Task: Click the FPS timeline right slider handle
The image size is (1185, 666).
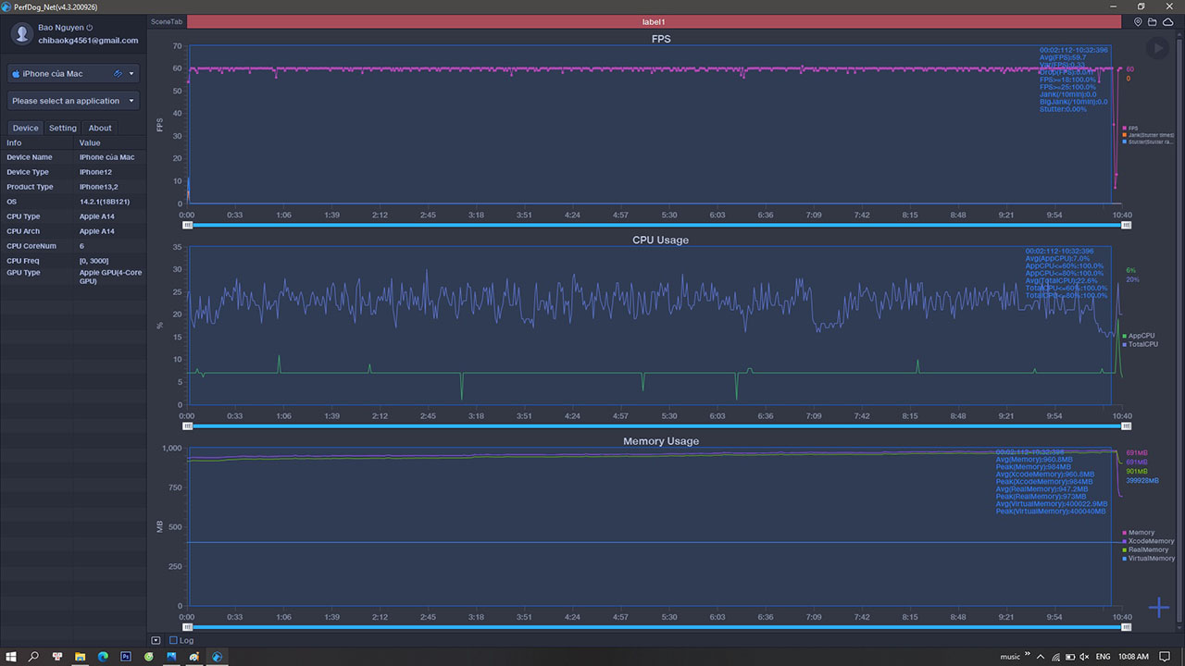Action: (1126, 225)
